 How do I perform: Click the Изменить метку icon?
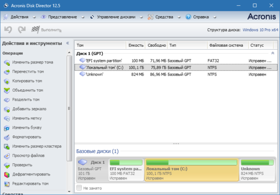7,118
